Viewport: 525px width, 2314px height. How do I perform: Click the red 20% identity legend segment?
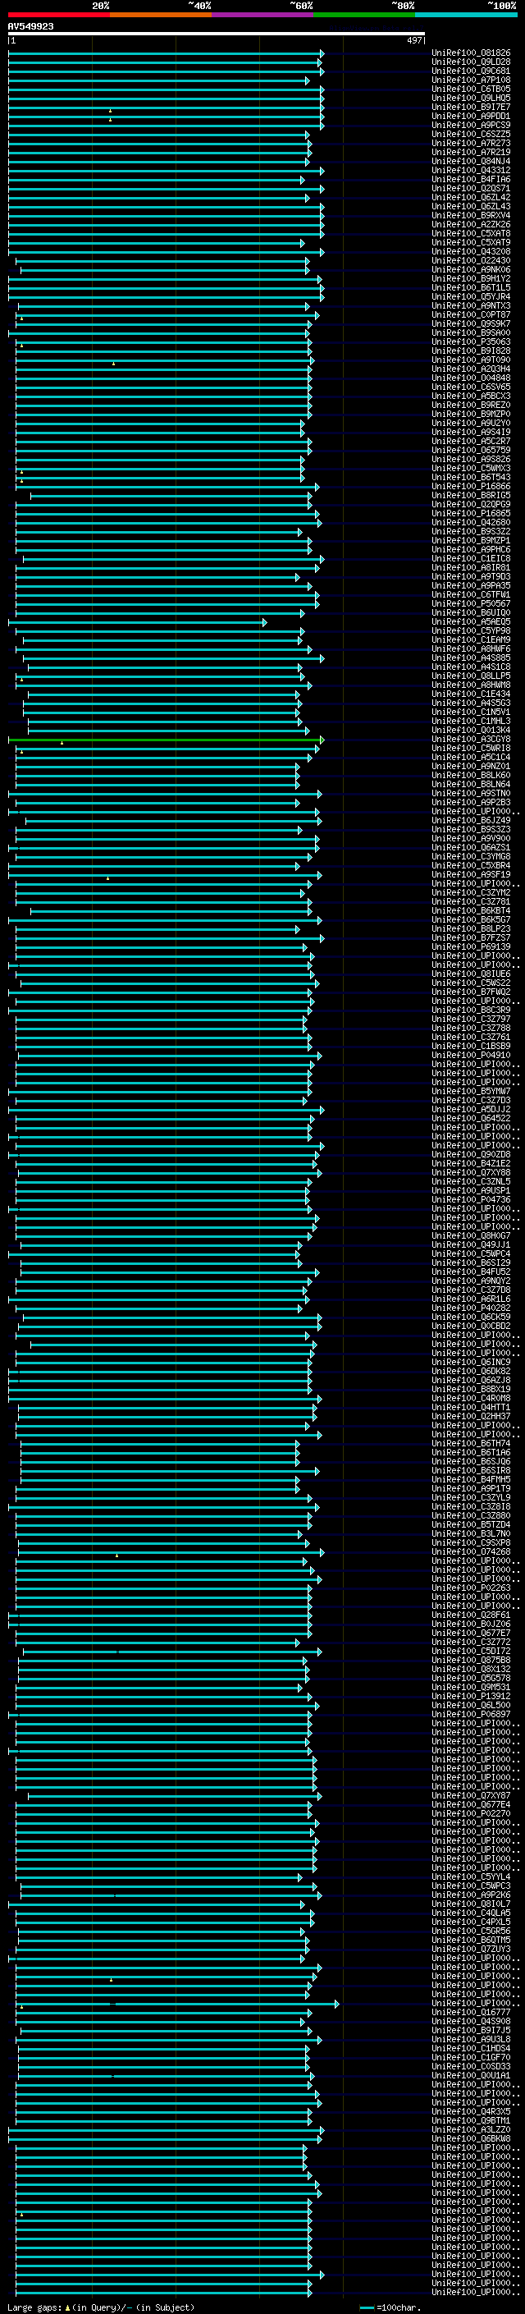[x=59, y=15]
